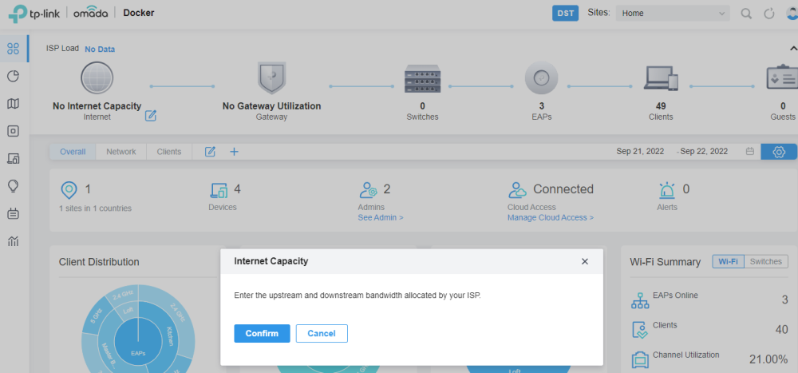Image resolution: width=798 pixels, height=373 pixels.
Task: Cancel the Internet Capacity dialog
Action: (x=322, y=333)
